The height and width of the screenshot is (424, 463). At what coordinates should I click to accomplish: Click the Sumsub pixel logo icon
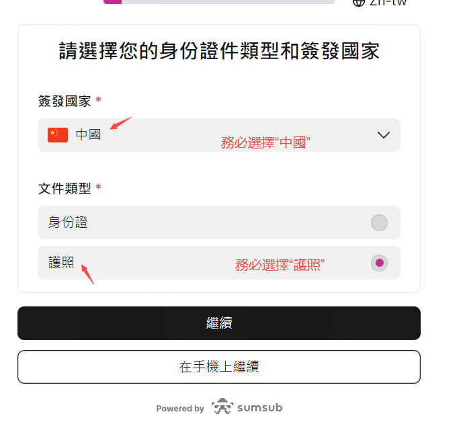222,407
